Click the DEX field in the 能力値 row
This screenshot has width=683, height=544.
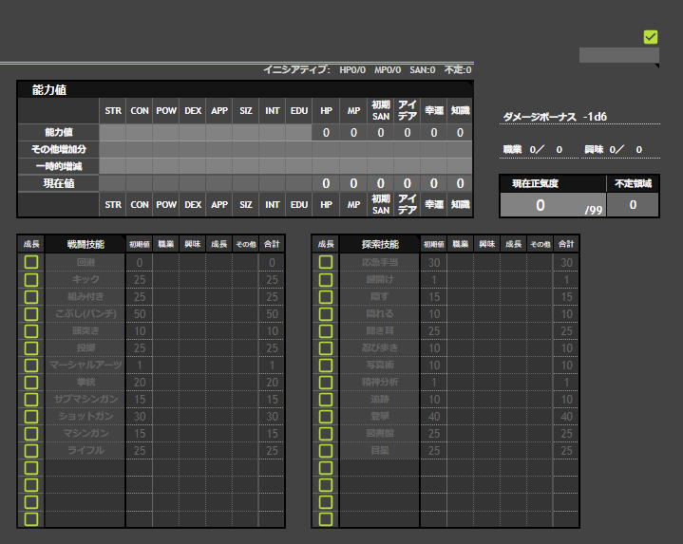click(x=193, y=132)
